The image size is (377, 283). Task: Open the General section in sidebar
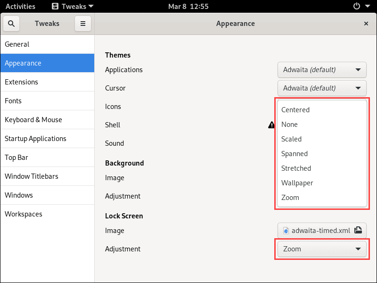(48, 44)
